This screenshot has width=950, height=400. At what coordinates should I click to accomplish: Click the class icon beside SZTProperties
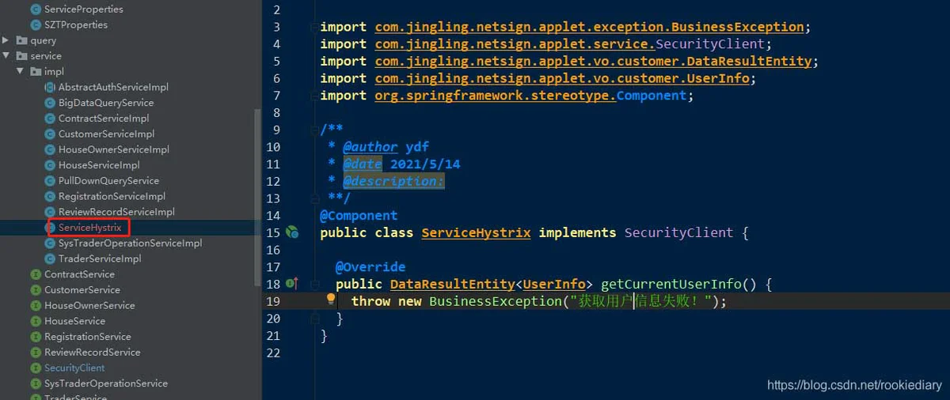click(36, 25)
